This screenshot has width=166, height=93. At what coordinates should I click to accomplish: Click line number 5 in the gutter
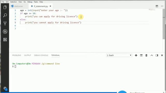(15, 22)
